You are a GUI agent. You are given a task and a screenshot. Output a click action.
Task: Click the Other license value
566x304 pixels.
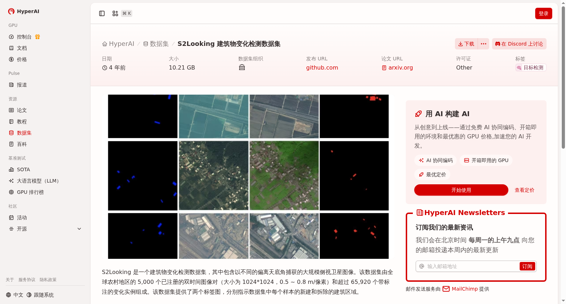coord(464,67)
